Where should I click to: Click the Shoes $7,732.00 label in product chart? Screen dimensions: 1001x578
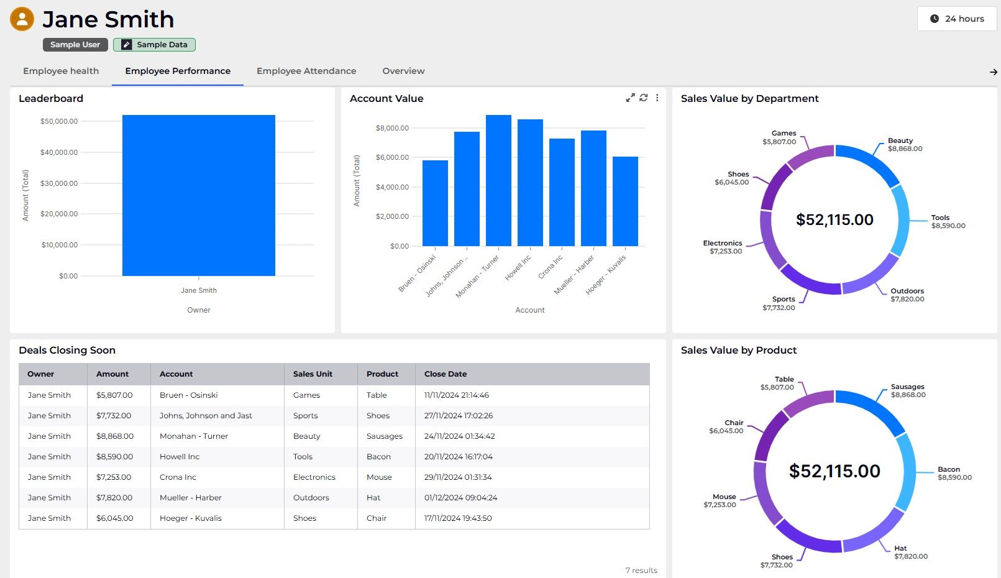(x=777, y=561)
